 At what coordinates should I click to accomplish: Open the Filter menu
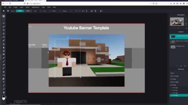coord(43,7)
